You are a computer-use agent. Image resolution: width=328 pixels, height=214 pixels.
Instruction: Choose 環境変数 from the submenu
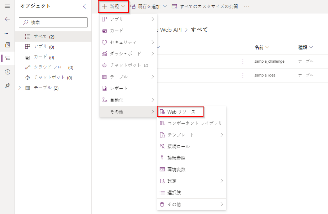pyautogui.click(x=192, y=169)
